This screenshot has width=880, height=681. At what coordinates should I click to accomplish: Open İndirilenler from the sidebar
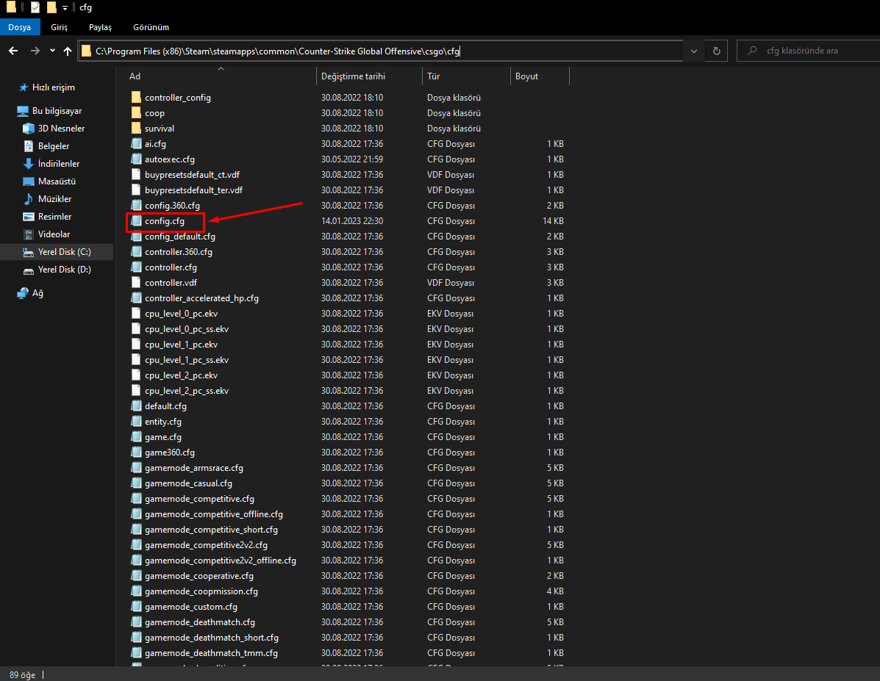pos(58,164)
